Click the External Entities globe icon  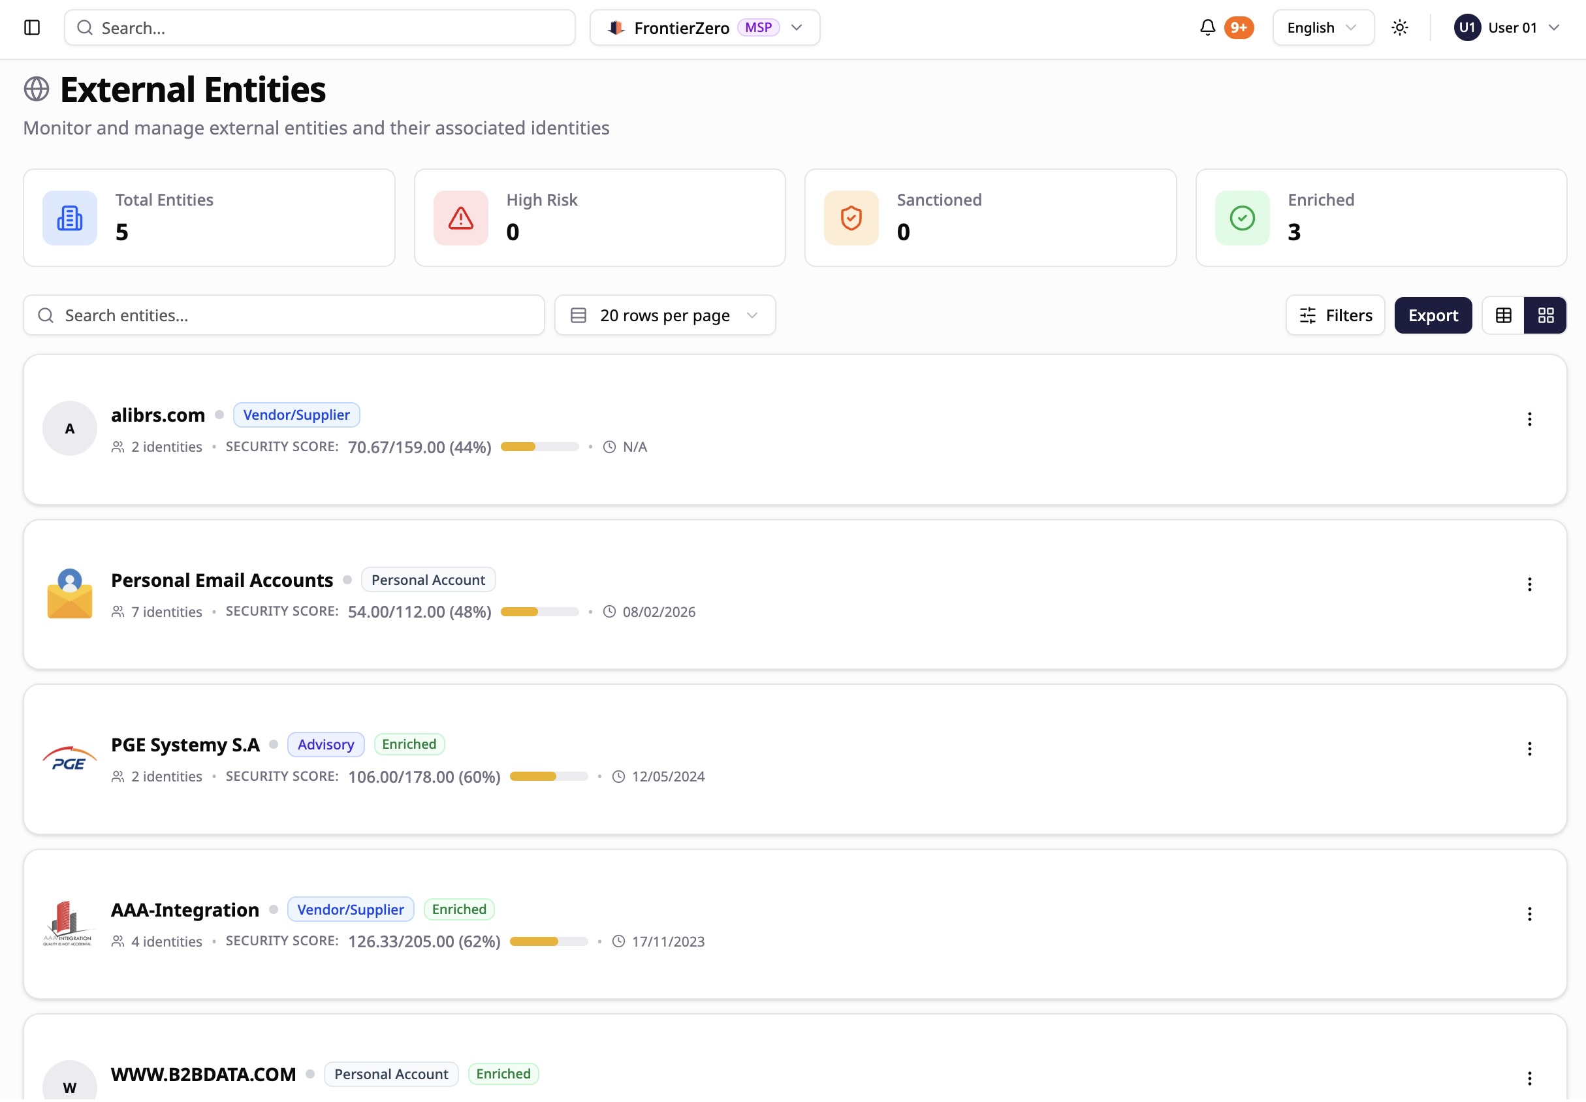click(36, 89)
